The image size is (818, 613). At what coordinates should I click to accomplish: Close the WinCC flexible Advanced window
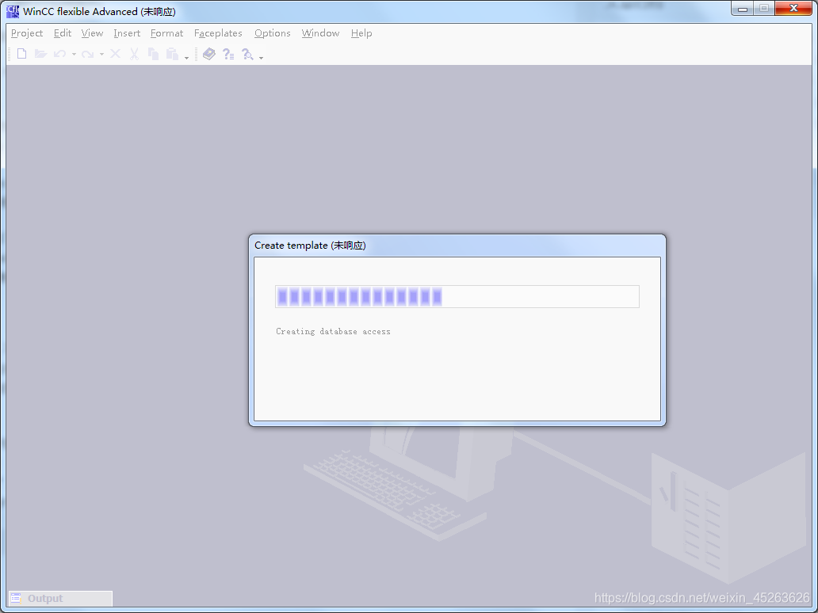[x=793, y=9]
